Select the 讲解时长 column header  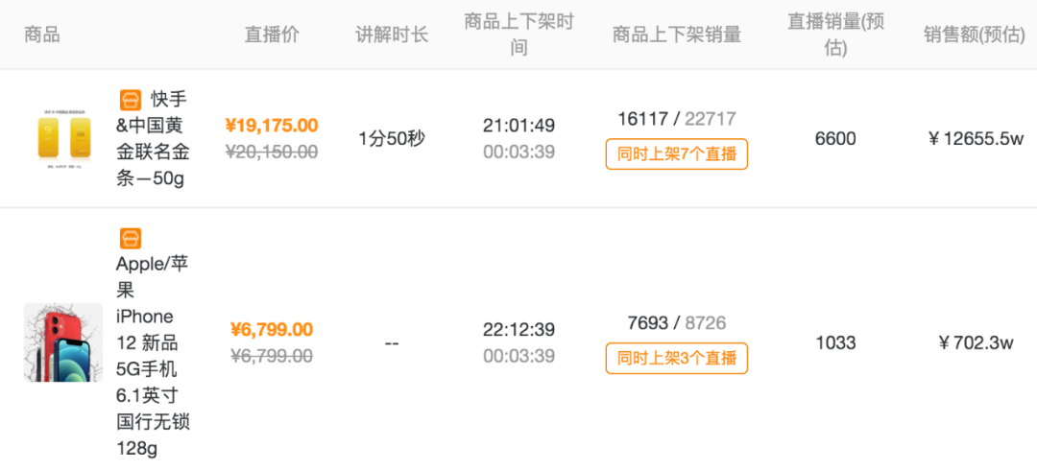[392, 35]
